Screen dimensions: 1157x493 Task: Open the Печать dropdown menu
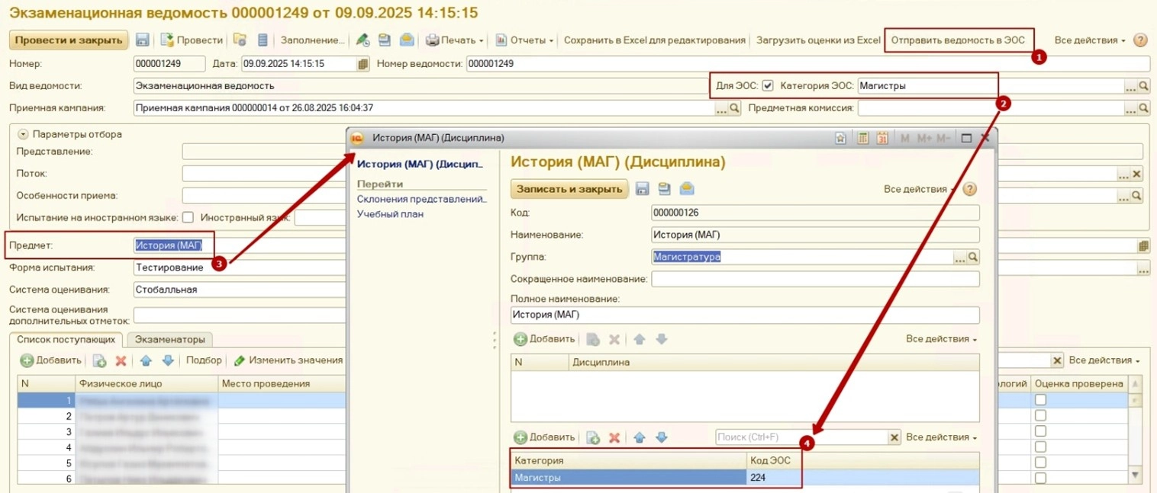click(x=455, y=40)
